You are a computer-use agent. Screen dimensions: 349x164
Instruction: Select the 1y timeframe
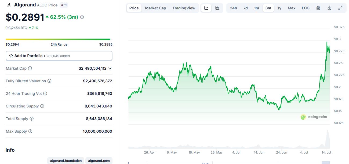coord(279,8)
